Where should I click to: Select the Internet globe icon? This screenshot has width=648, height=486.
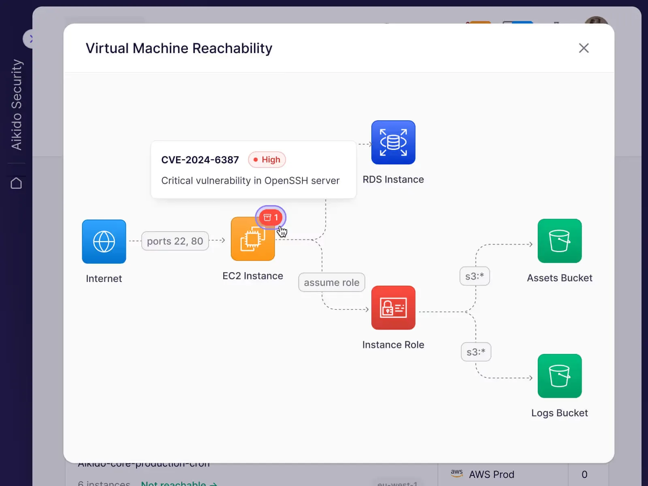pyautogui.click(x=104, y=241)
